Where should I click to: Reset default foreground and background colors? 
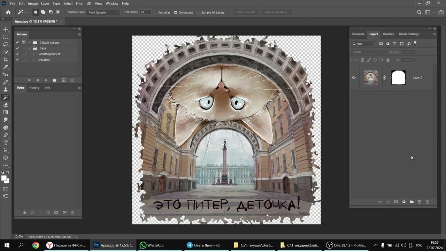pyautogui.click(x=3, y=172)
